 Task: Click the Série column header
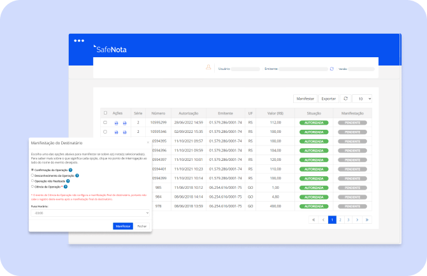coord(138,113)
